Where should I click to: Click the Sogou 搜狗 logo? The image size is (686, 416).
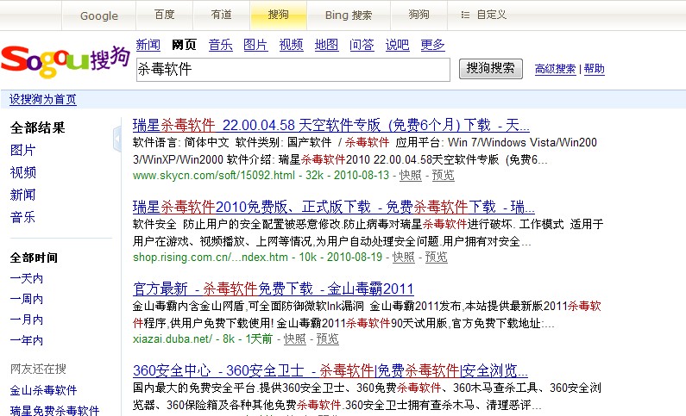click(x=66, y=61)
